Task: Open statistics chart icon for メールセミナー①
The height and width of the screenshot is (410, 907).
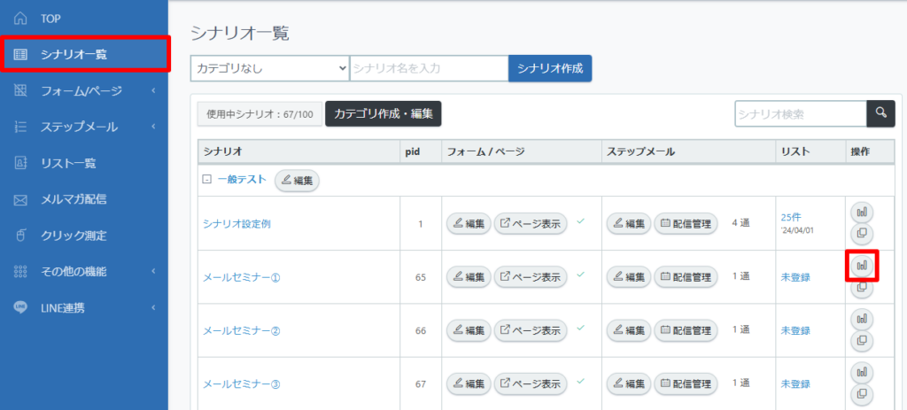Action: (862, 266)
